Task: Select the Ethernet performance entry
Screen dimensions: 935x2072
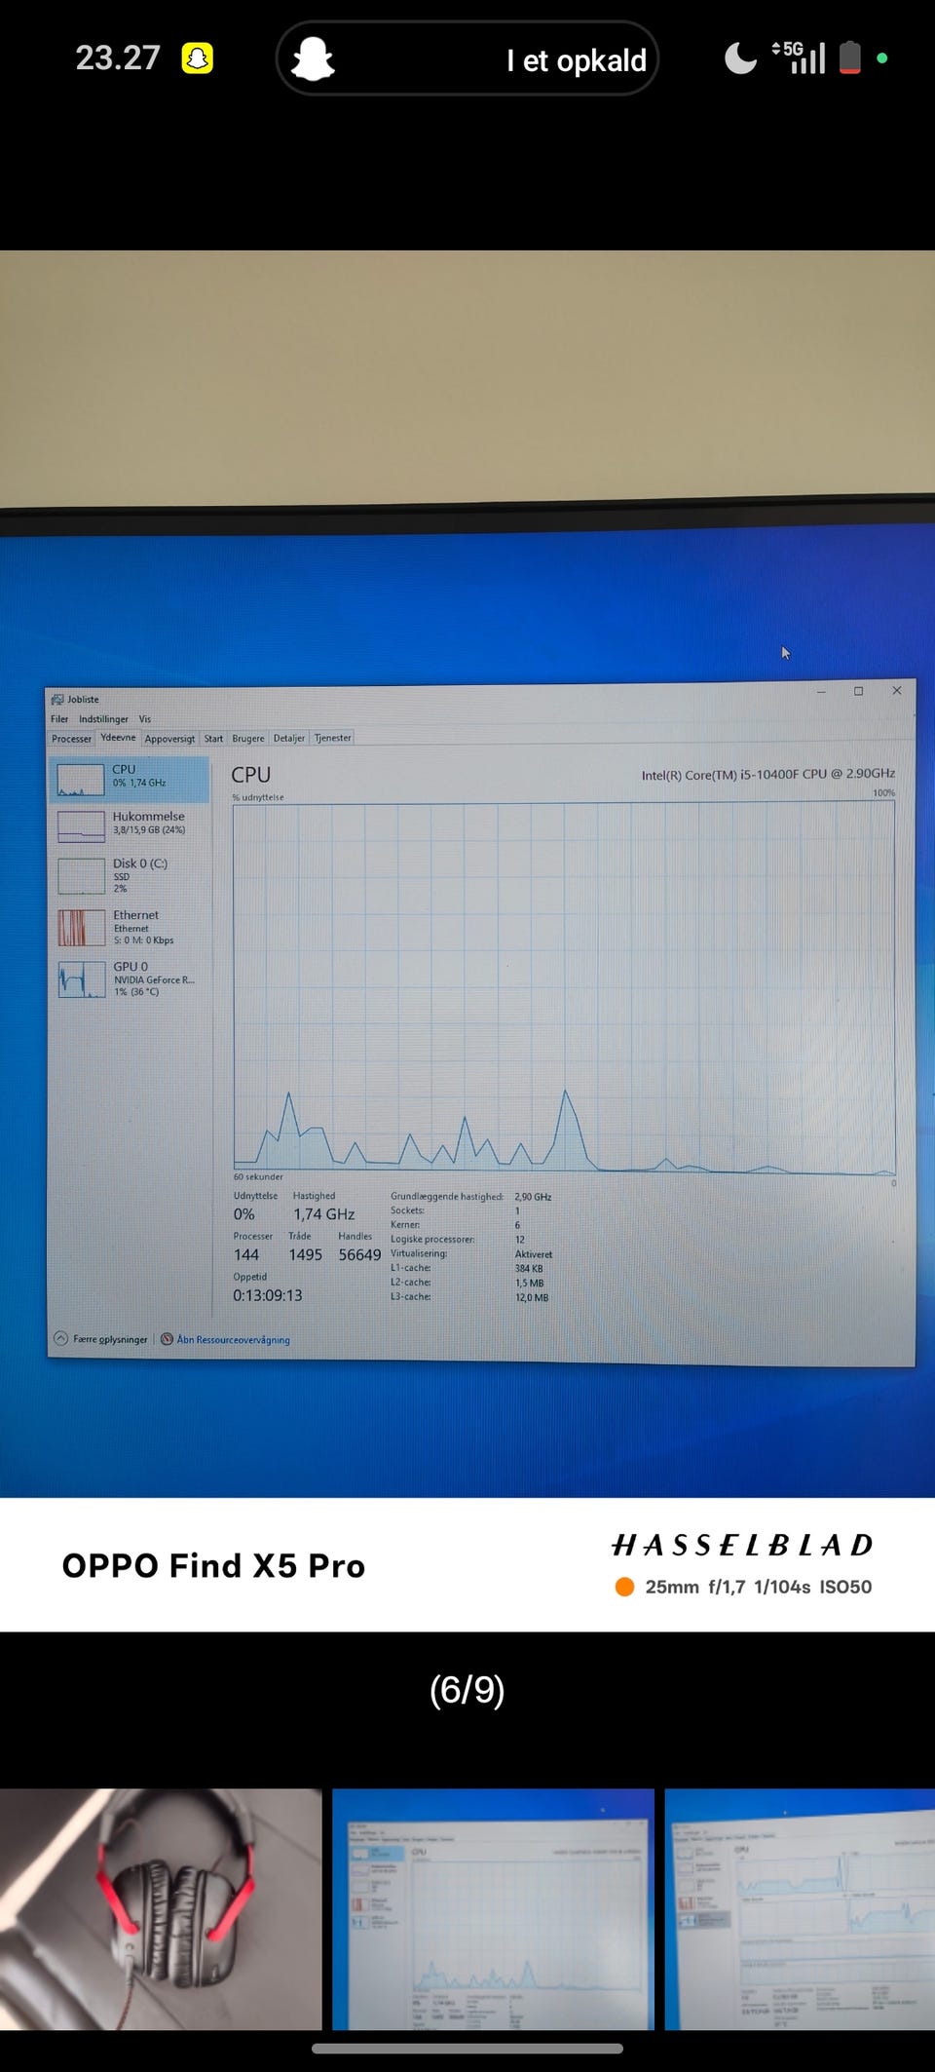Action: [130, 927]
